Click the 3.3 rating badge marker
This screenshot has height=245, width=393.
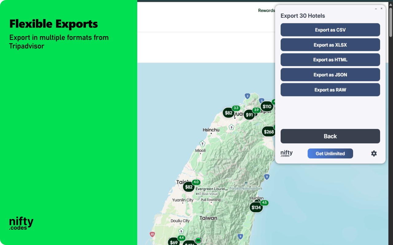coord(236,108)
